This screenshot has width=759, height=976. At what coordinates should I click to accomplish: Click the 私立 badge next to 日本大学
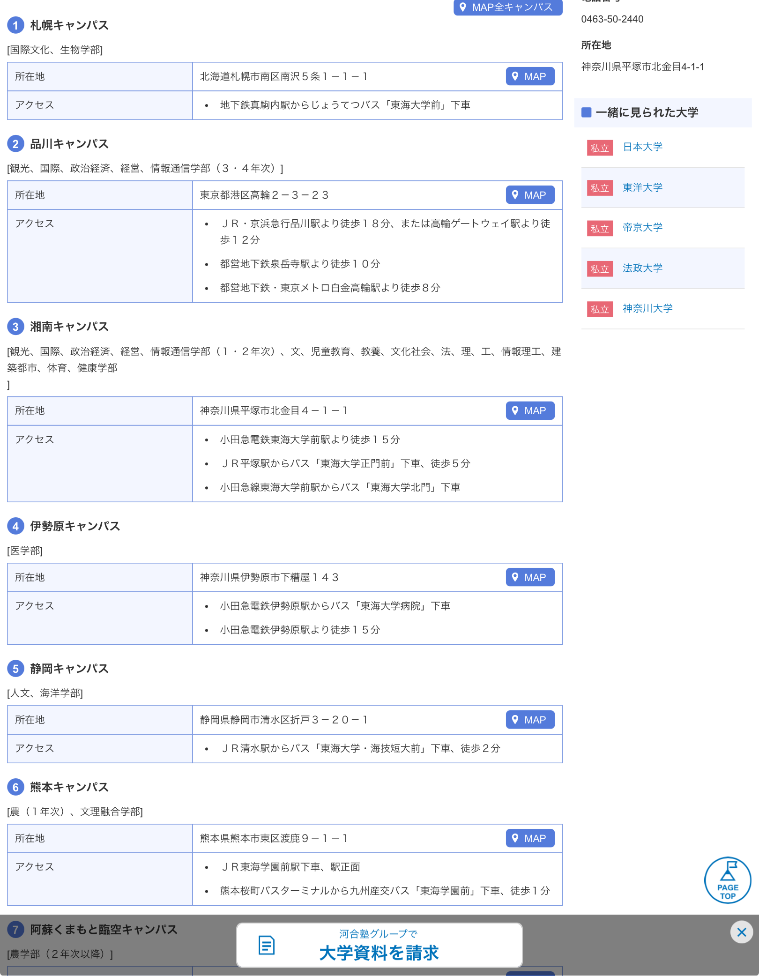pos(600,148)
